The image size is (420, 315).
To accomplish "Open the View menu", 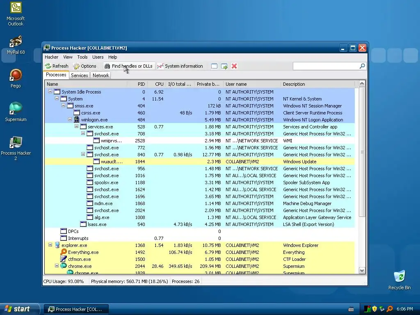I will 68,57.
